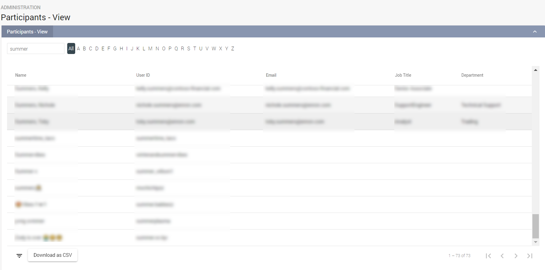Filter participants by letter S
This screenshot has width=545, height=270.
[188, 48]
